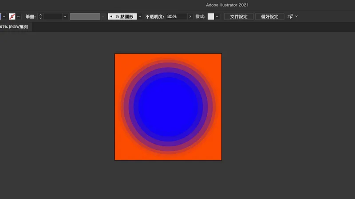
Task: Click the blue circle center on artboard
Action: point(168,107)
